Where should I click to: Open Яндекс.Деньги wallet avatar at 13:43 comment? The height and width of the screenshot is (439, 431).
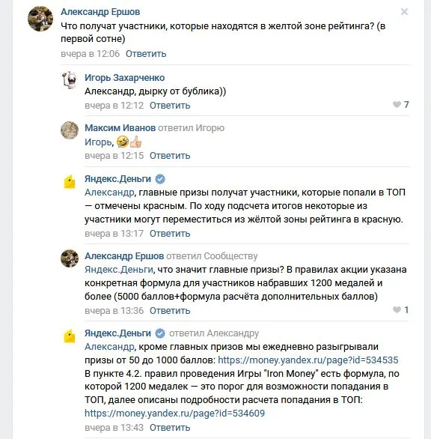(70, 336)
